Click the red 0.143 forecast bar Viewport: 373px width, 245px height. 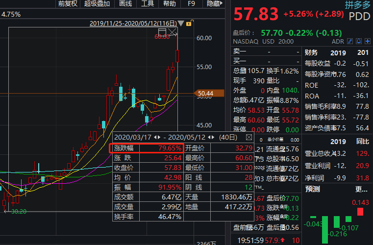point(360,212)
